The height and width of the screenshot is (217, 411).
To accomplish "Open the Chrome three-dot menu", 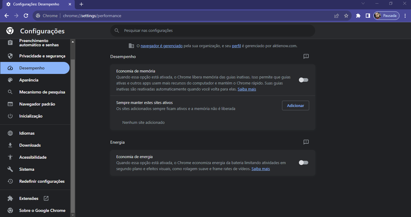I will pyautogui.click(x=405, y=16).
